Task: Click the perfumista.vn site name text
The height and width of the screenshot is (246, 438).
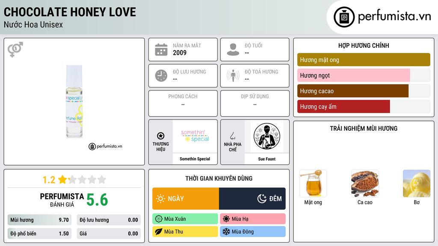Action: 394,16
